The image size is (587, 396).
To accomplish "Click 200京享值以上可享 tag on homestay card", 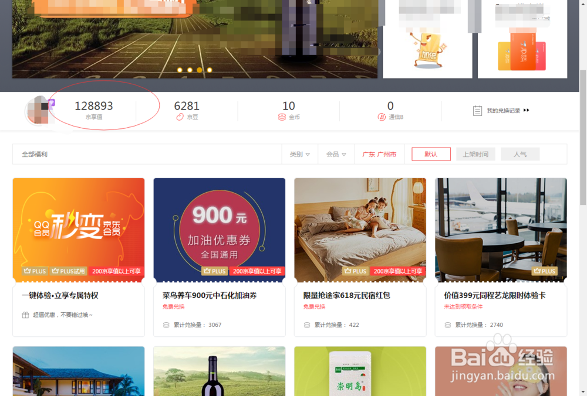I will [398, 271].
